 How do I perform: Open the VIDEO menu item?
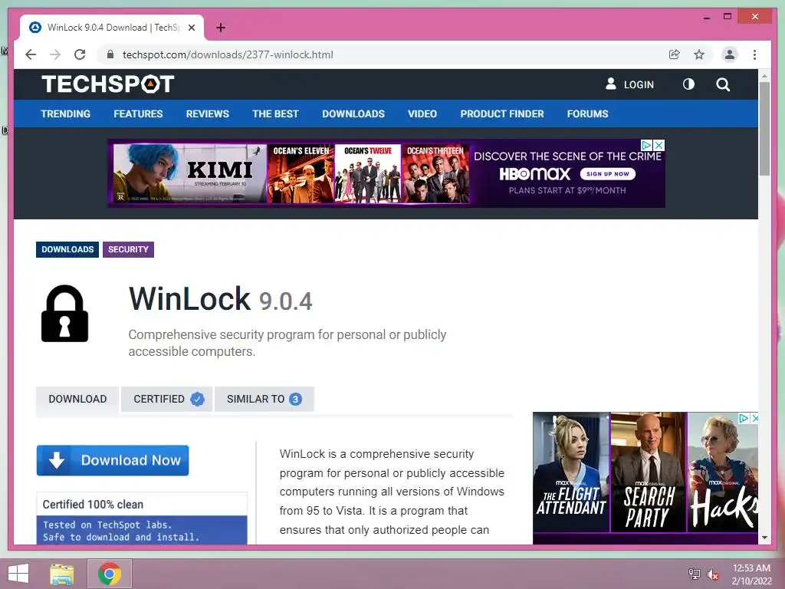tap(422, 114)
